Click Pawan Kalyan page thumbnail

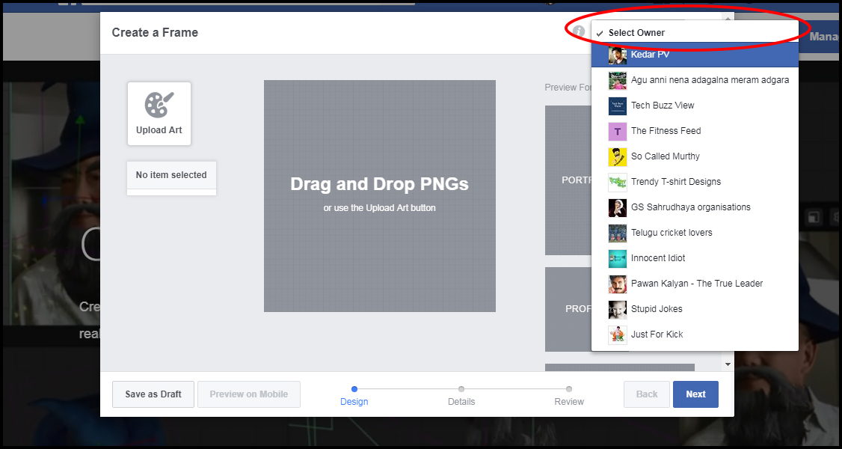pyautogui.click(x=618, y=284)
